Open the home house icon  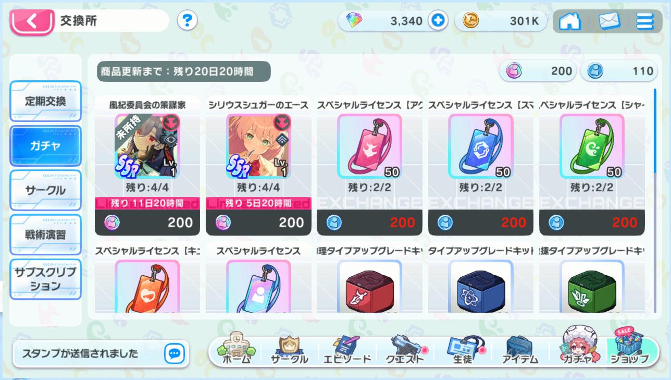[x=569, y=21]
